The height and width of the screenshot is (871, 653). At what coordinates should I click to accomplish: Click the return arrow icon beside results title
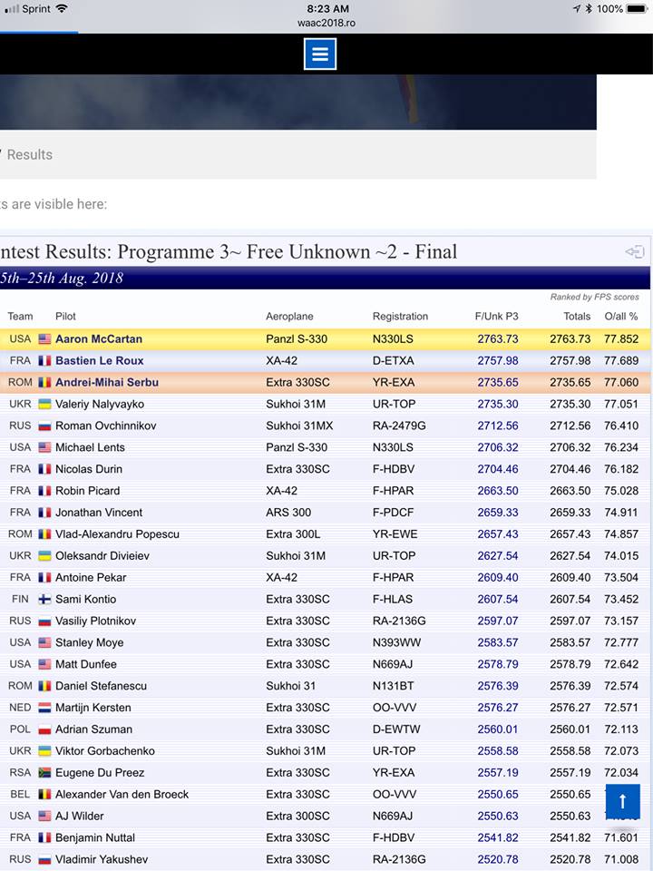pos(635,251)
